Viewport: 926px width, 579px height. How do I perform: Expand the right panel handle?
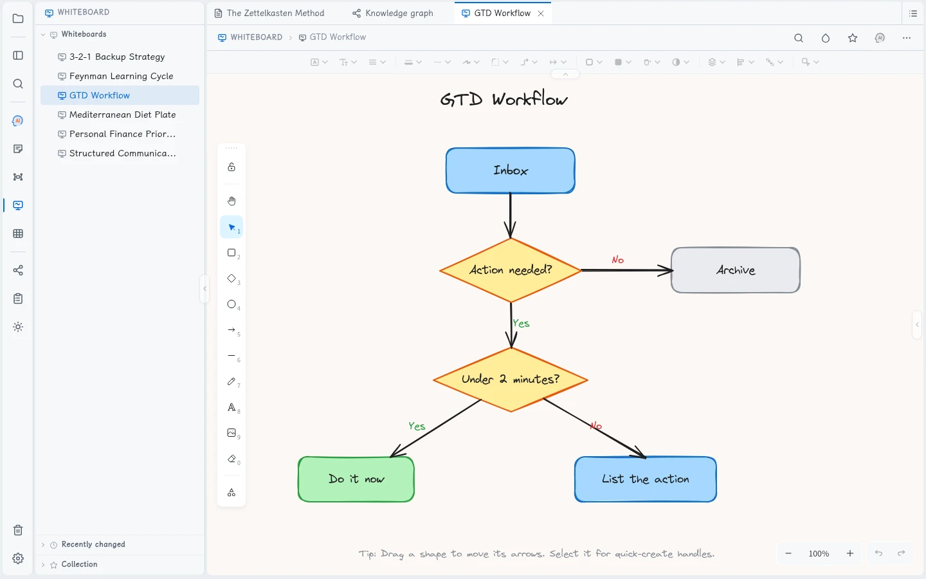tap(918, 325)
